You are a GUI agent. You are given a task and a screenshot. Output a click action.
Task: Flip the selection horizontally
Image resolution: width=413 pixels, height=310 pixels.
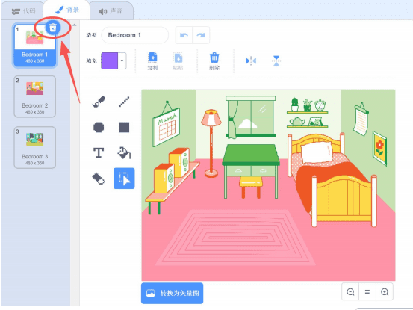click(x=251, y=61)
